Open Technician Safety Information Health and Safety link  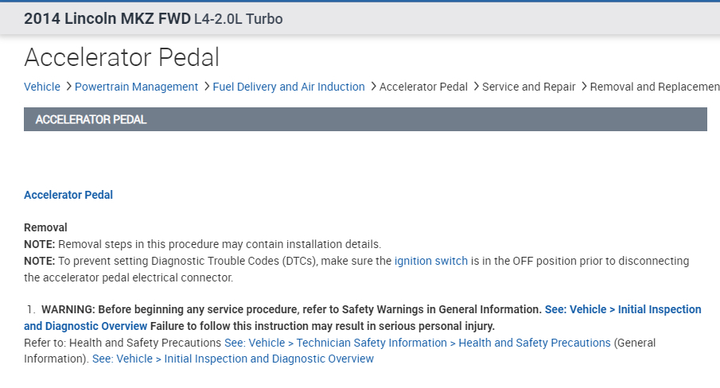coord(417,343)
